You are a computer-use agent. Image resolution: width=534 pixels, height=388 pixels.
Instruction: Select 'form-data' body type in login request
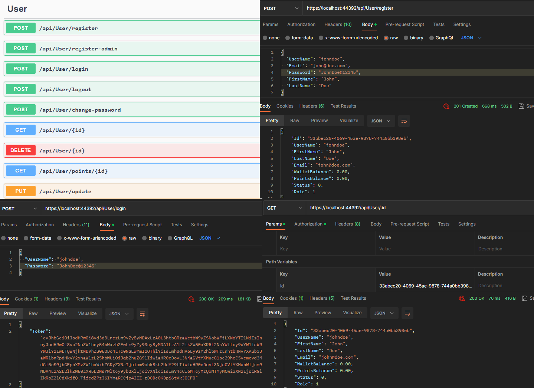coord(37,238)
